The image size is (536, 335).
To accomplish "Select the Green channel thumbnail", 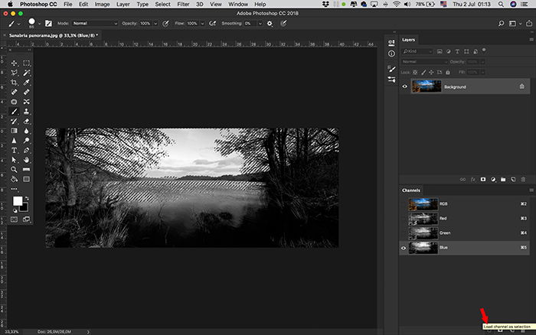I will point(423,233).
